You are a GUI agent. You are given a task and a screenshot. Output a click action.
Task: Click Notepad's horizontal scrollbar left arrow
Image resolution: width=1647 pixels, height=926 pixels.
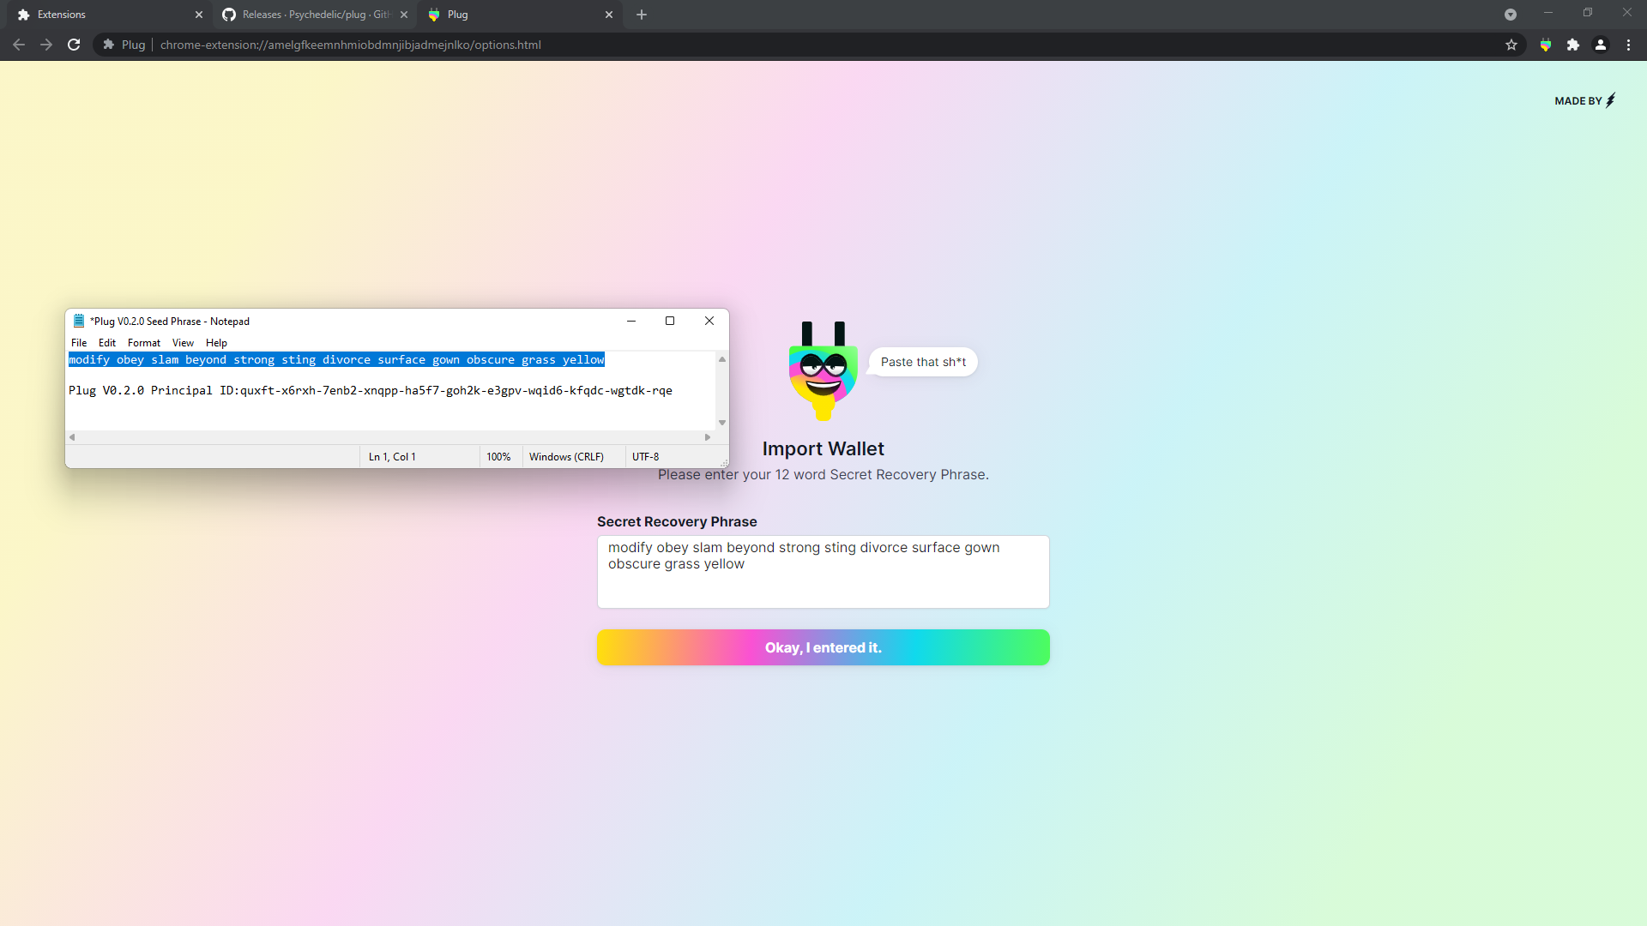tap(72, 437)
